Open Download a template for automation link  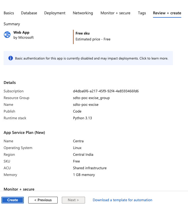coord(123,200)
